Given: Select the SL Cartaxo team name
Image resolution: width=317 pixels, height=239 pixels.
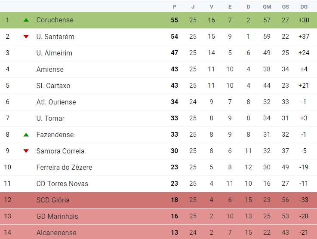Looking at the screenshot, I should 53,86.
